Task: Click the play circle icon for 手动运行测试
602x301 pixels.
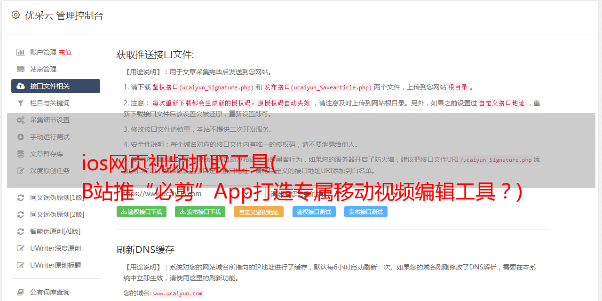Action: tap(21, 137)
